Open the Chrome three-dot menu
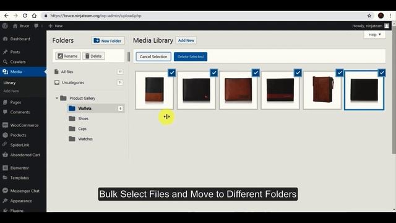396x223 pixels. 390,15
